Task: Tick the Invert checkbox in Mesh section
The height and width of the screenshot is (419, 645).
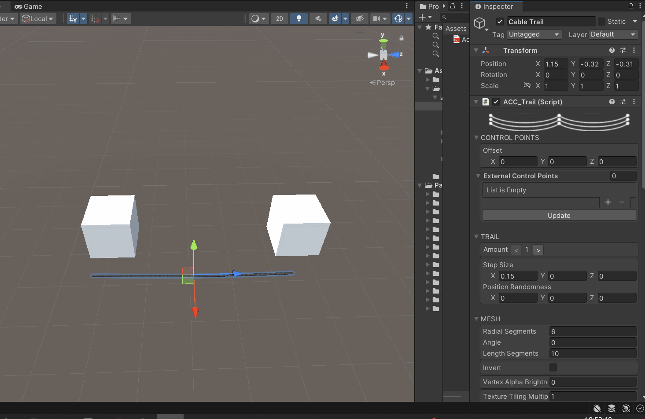Action: 553,368
